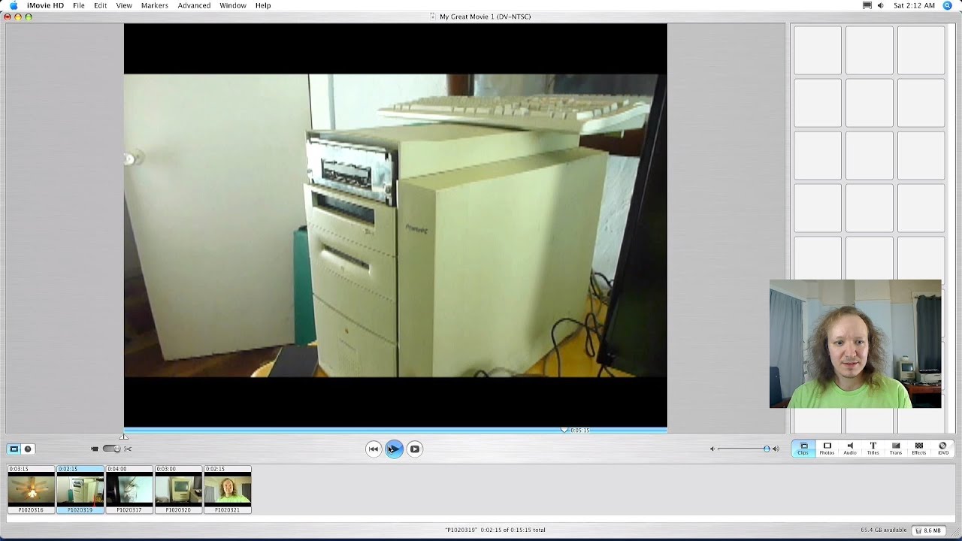Click the blue scrubber bar under the viewer
Screen dimensions: 962x541
(395, 431)
